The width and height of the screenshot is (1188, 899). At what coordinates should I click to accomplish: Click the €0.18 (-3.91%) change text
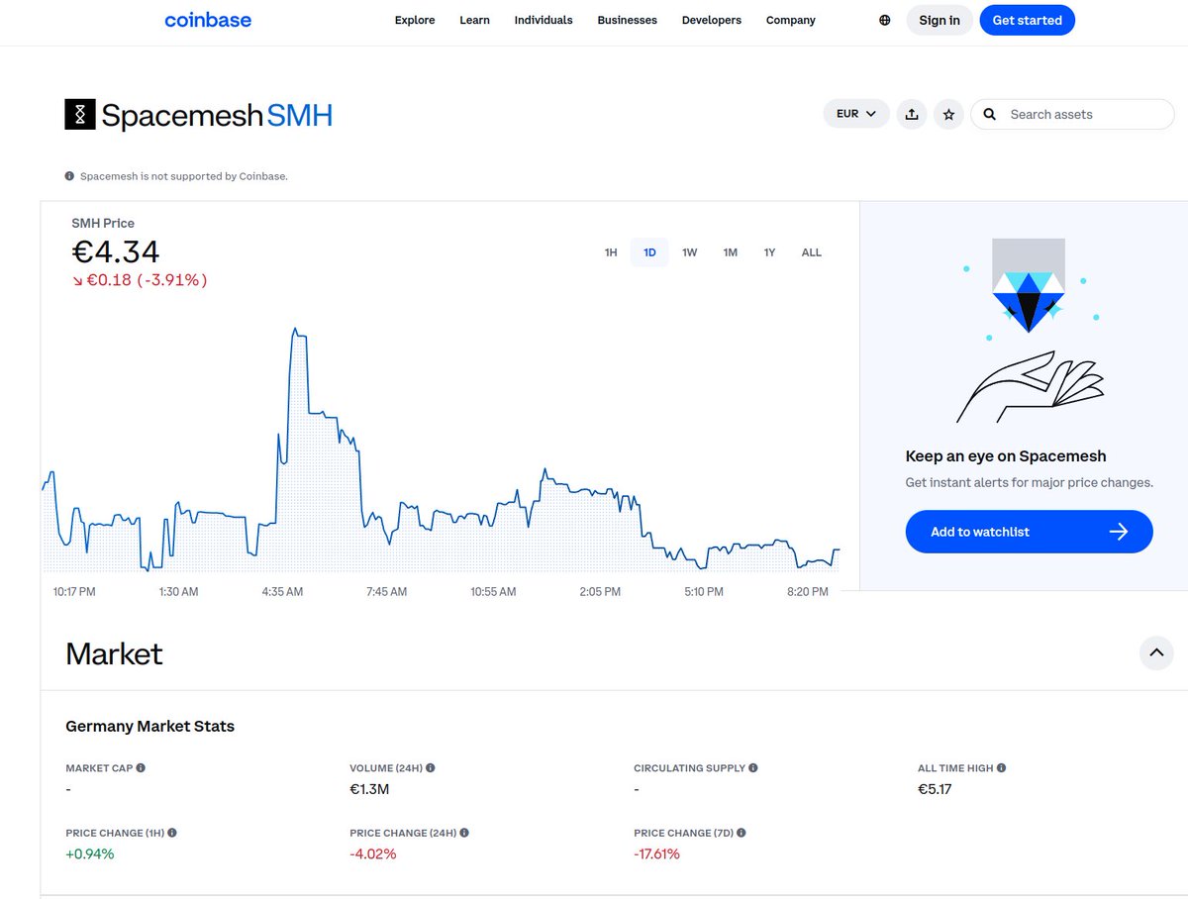click(x=140, y=280)
